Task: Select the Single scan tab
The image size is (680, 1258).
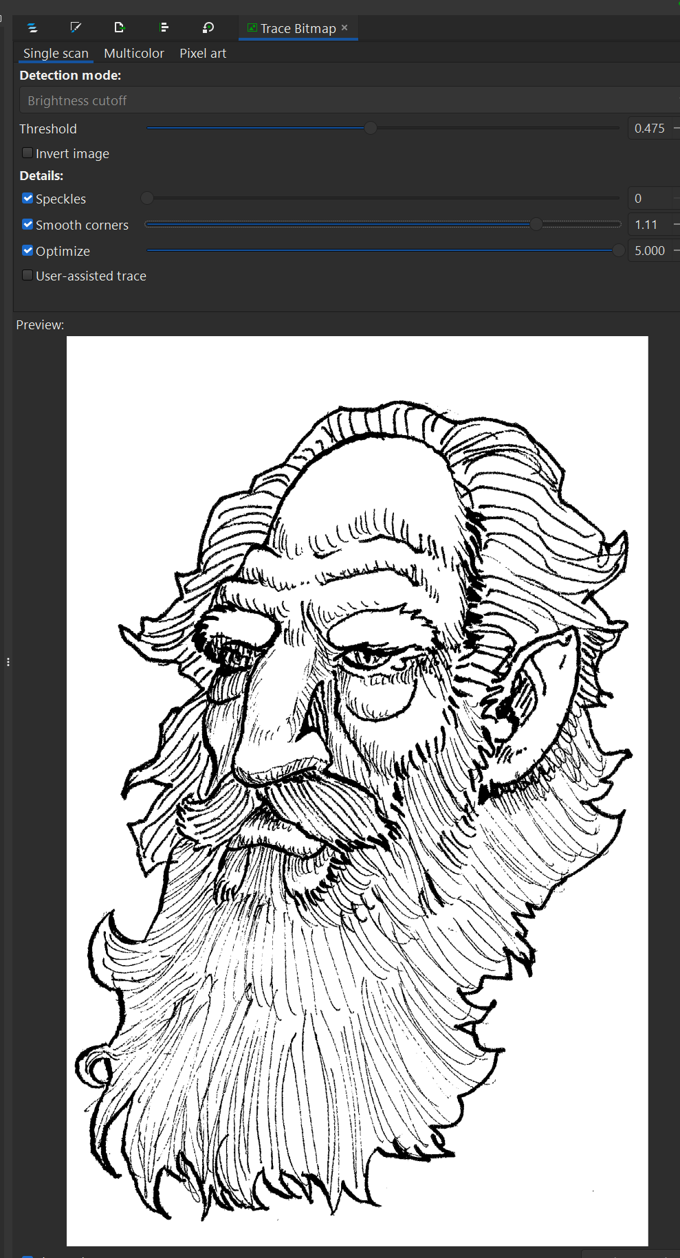Action: (56, 53)
